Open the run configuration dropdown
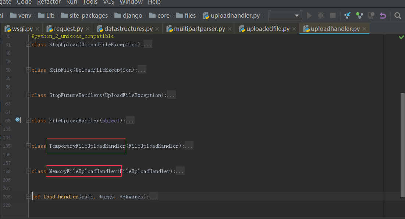 click(285, 15)
